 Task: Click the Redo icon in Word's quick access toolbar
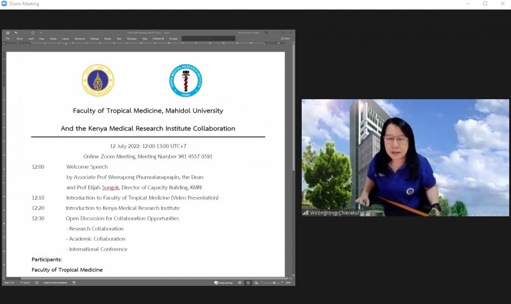pos(24,33)
